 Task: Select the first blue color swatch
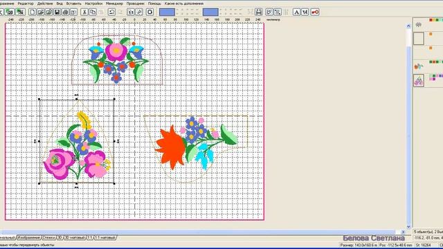pos(167,12)
